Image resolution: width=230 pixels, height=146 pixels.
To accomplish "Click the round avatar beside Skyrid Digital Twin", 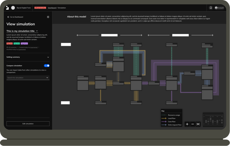I will tap(13, 8).
